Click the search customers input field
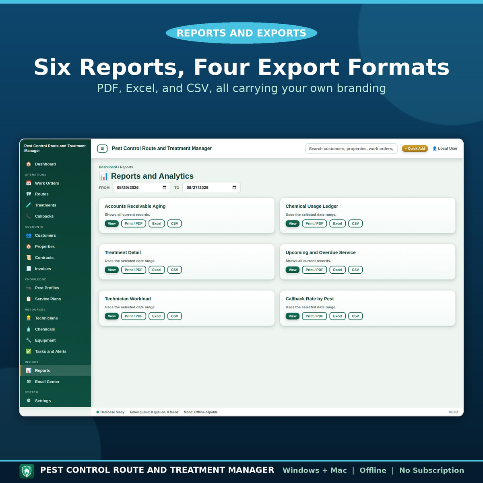Viewport: 483px width, 483px height. pyautogui.click(x=351, y=149)
